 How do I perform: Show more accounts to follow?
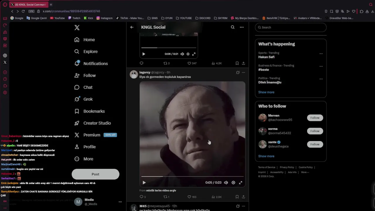coord(266,156)
